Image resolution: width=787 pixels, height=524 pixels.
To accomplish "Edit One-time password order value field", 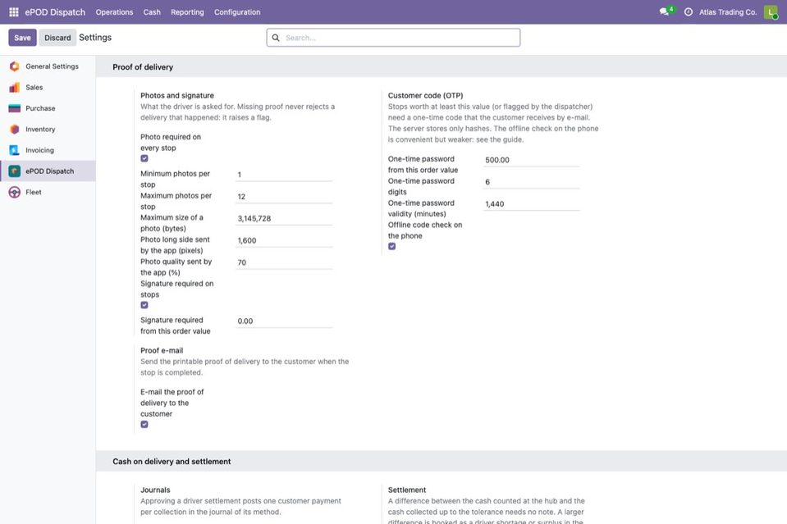I will click(531, 160).
